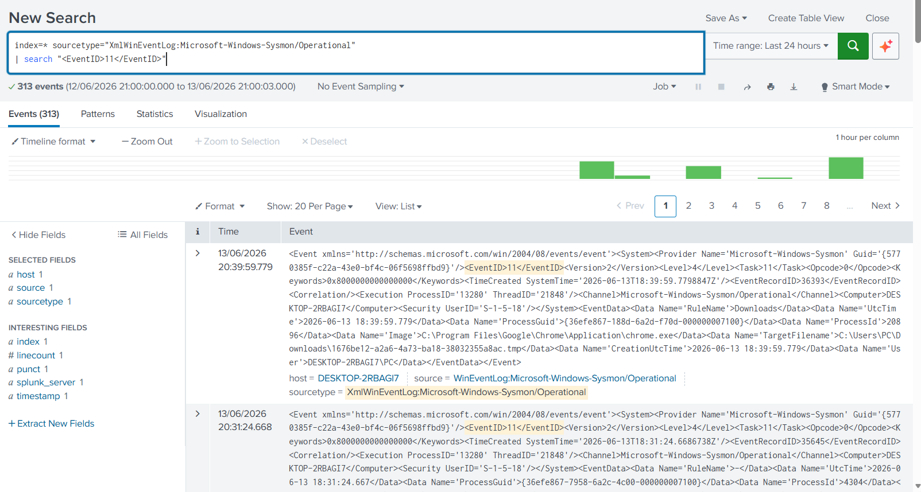Go to results page 8
The width and height of the screenshot is (921, 492).
tap(826, 206)
